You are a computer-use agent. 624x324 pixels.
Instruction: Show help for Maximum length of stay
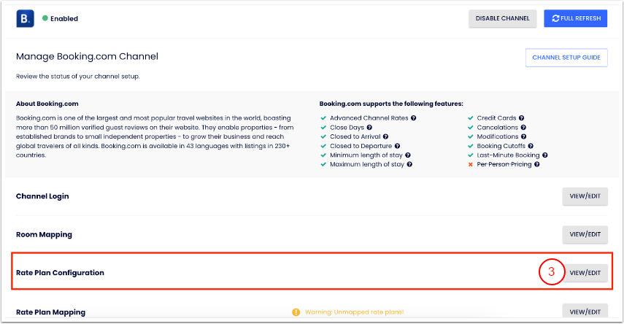(x=409, y=165)
